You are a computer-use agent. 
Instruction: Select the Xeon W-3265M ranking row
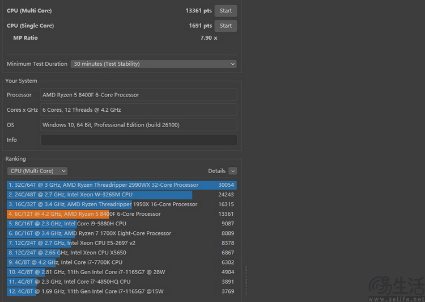click(x=122, y=195)
